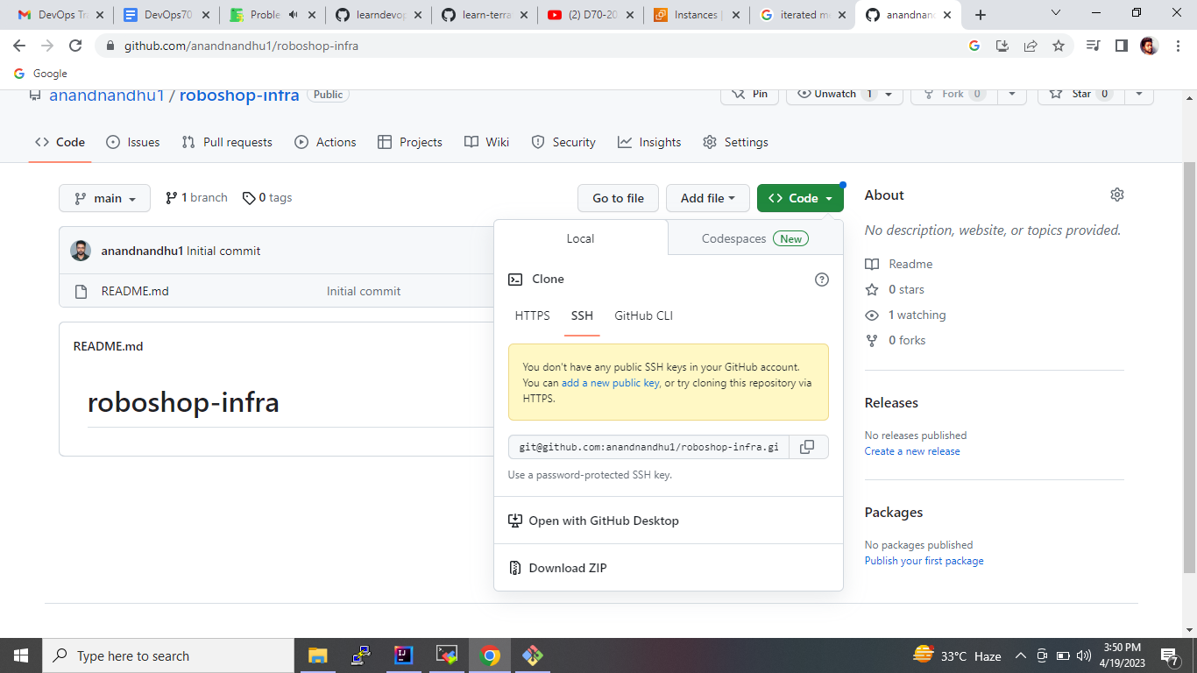Open the main branch dropdown

pos(104,198)
